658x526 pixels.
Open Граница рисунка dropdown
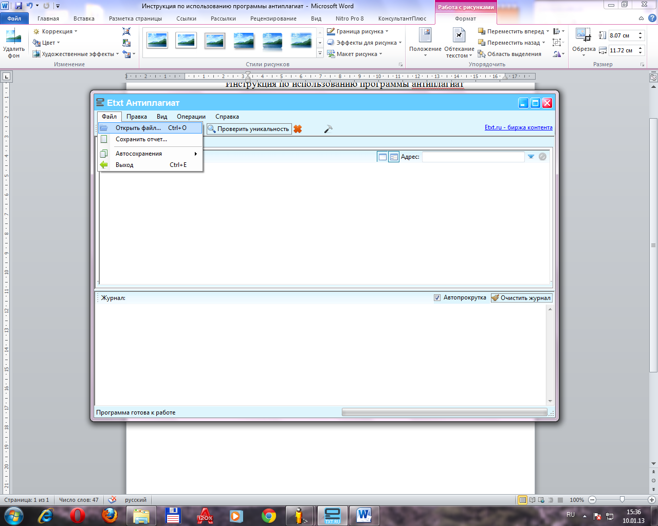click(358, 31)
